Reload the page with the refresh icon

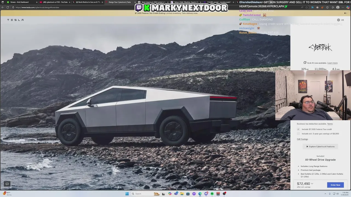pos(8,7)
